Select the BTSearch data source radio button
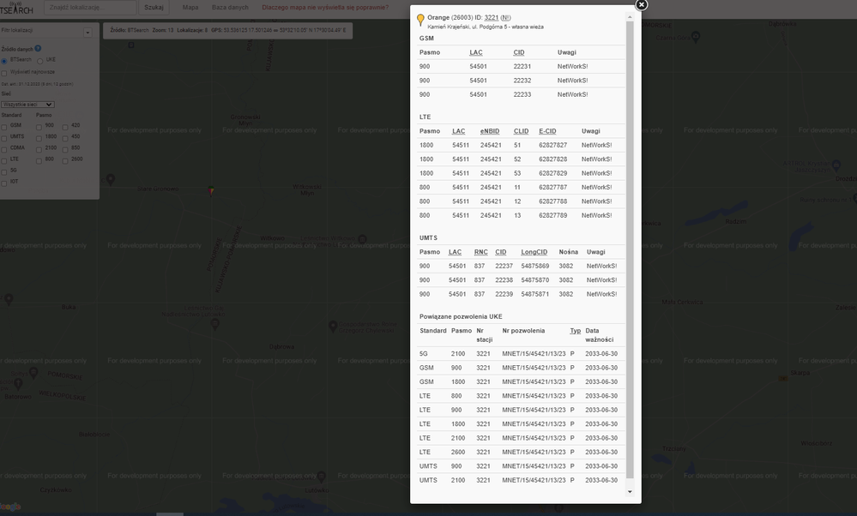 click(4, 61)
